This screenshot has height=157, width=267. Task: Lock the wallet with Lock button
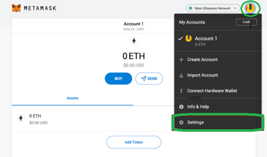tap(246, 22)
